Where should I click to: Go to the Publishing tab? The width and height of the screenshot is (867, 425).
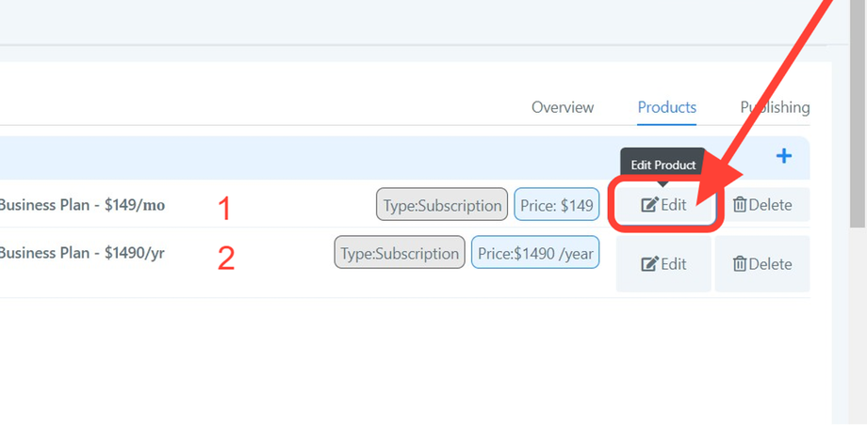(x=775, y=107)
